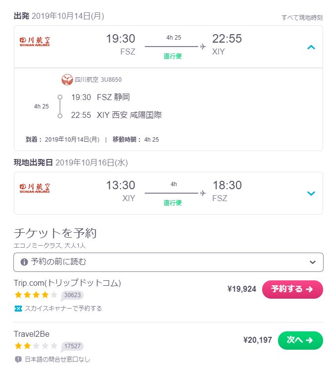Image resolution: width=333 pixels, height=369 pixels.
Task: Expand the return flight details chevron
Action: click(311, 194)
